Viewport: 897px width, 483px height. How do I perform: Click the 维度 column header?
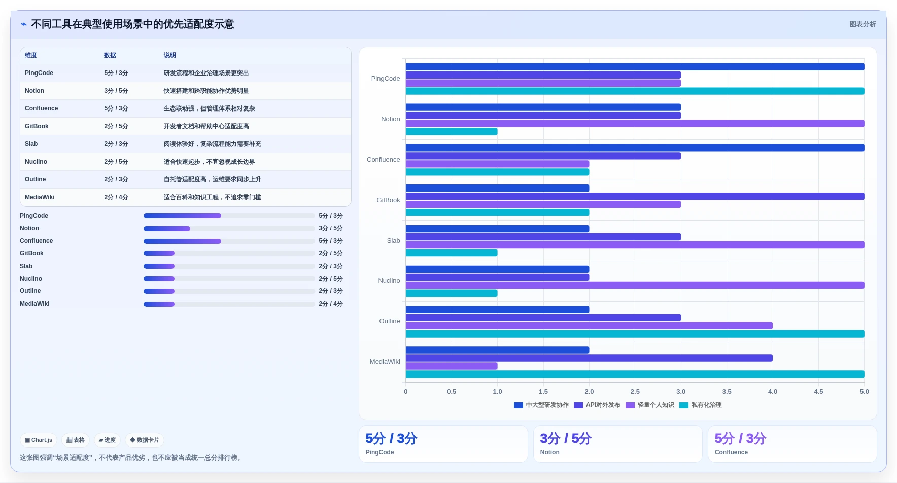(x=31, y=55)
